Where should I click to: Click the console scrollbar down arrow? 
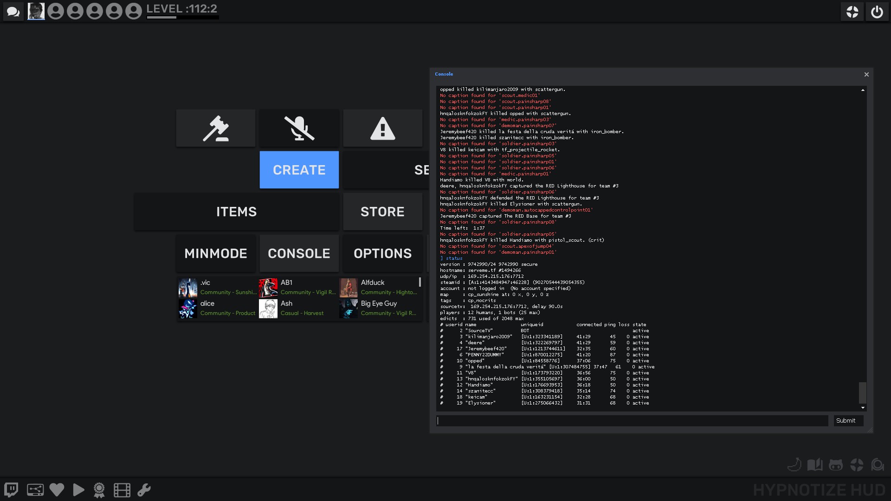click(x=863, y=408)
